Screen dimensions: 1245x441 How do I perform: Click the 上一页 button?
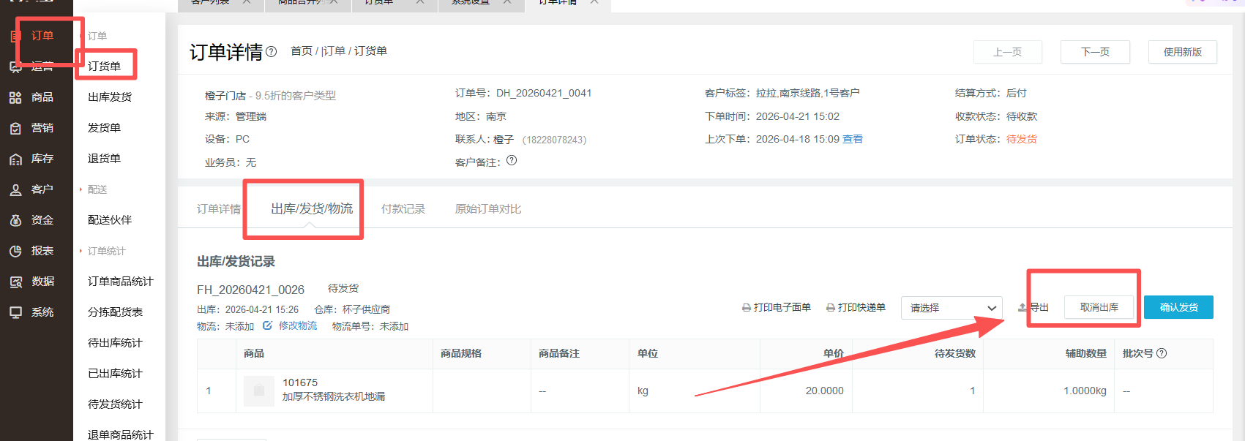click(1008, 52)
